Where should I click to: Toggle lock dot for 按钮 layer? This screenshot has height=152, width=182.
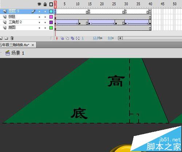pos(45,17)
